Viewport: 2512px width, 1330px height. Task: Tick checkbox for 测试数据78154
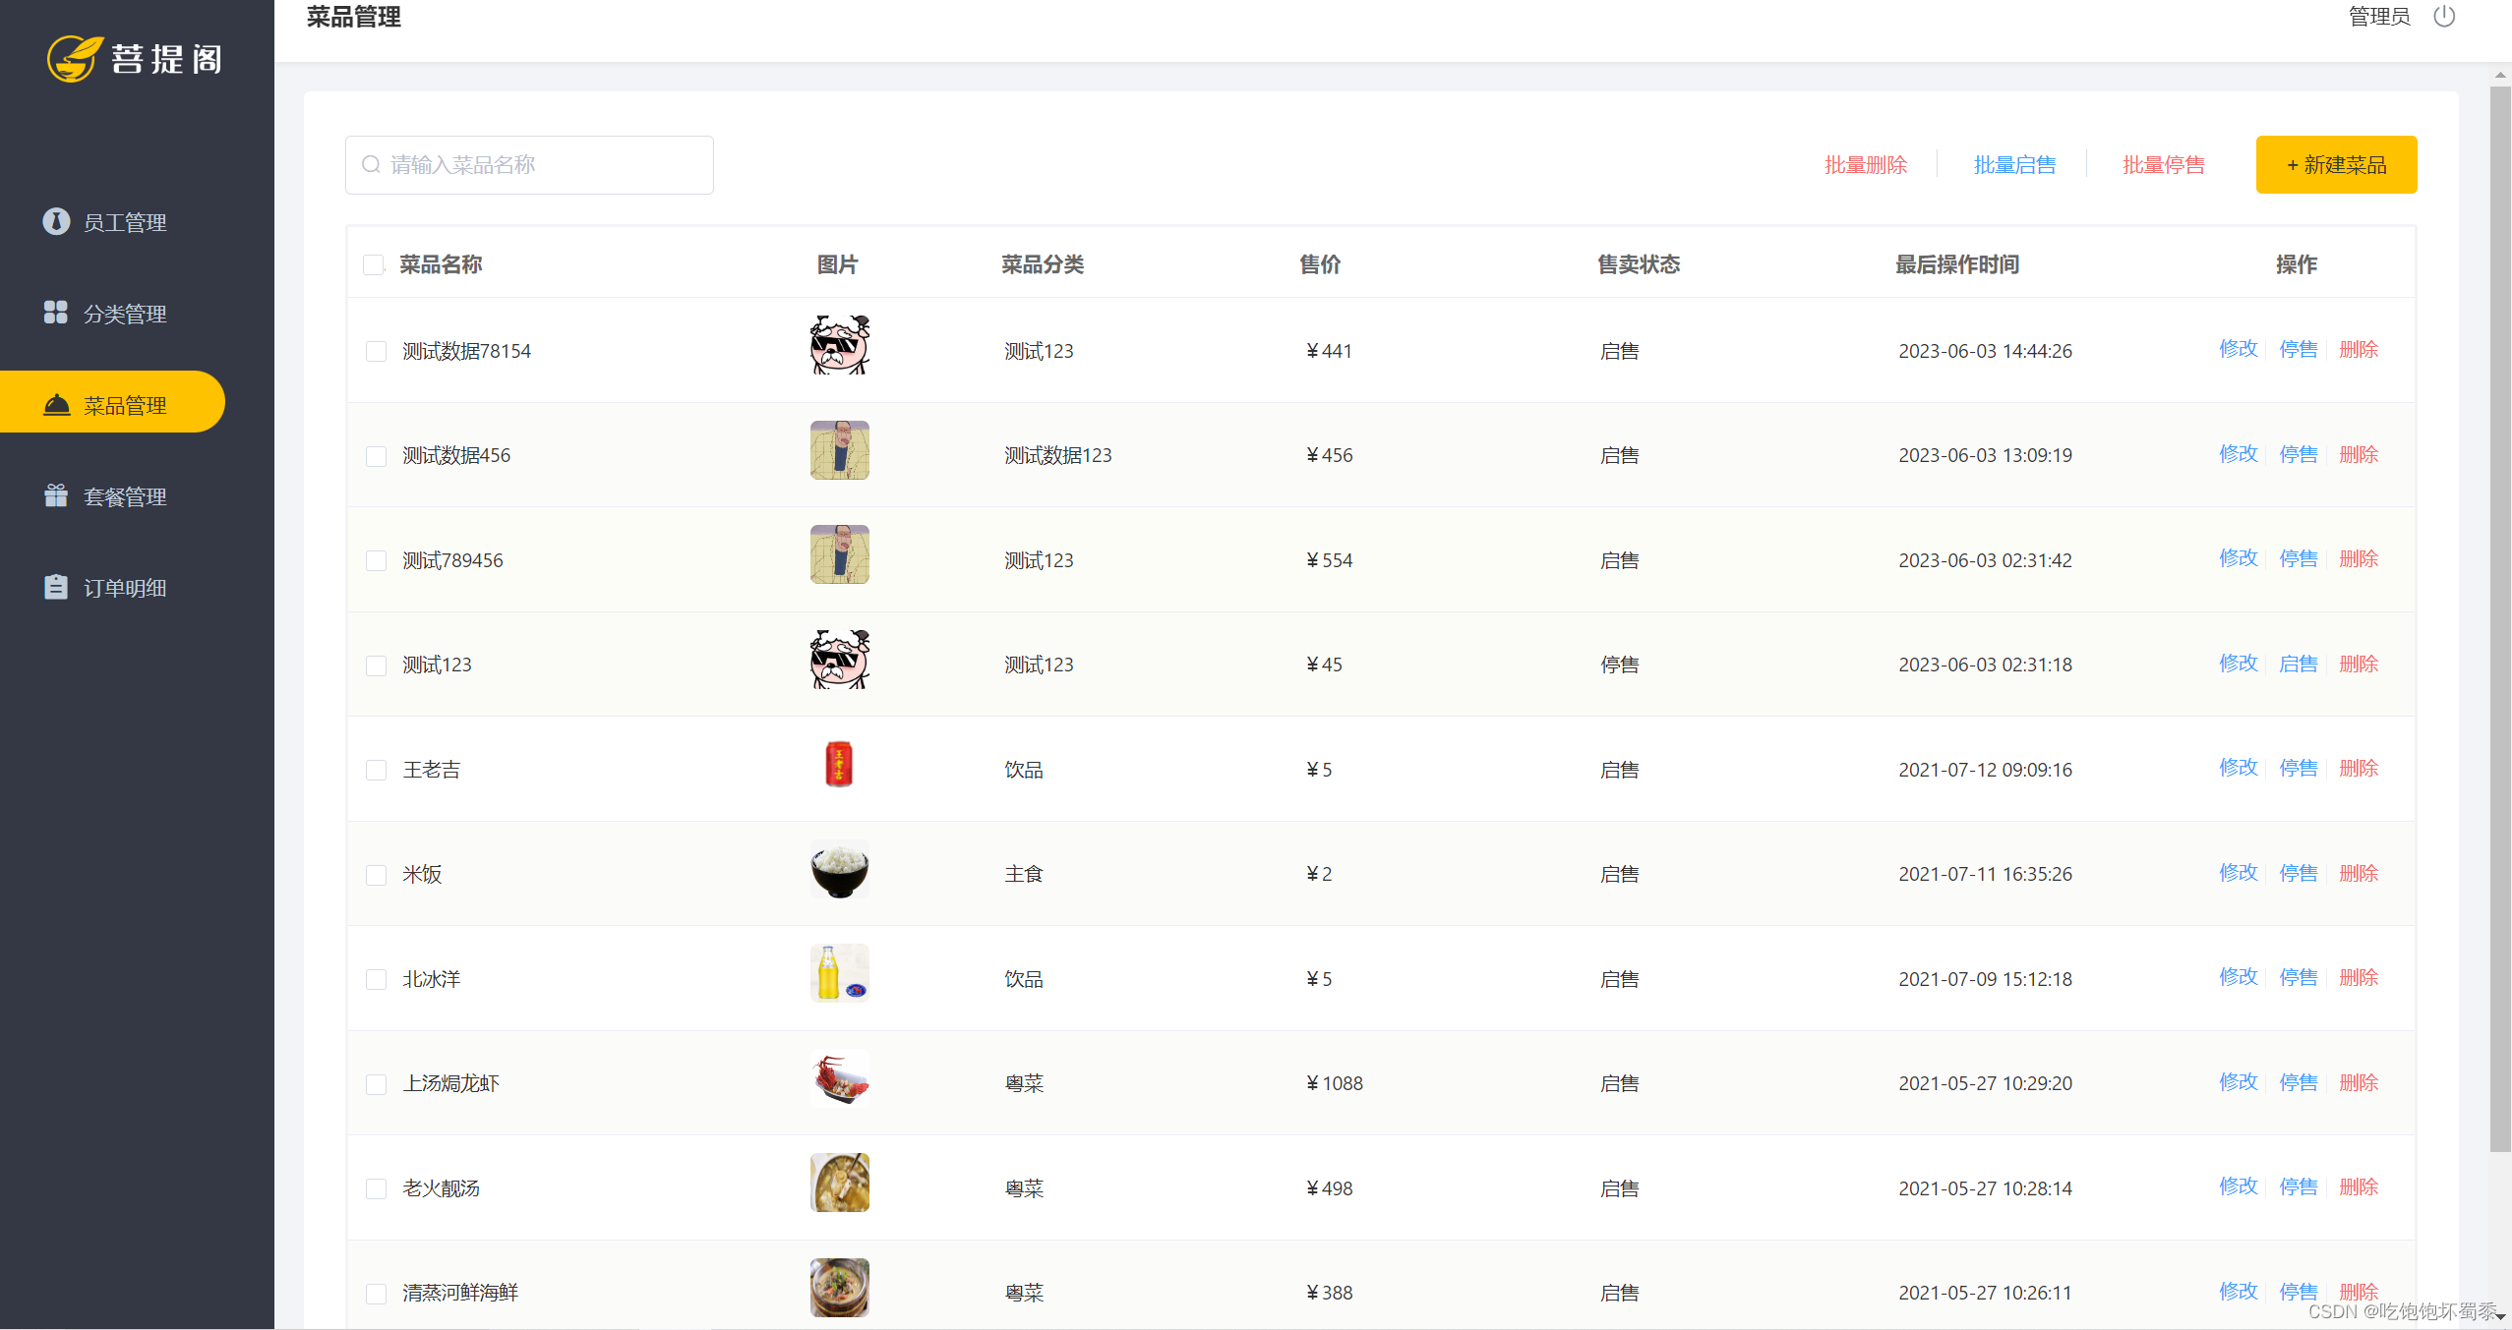pyautogui.click(x=376, y=351)
